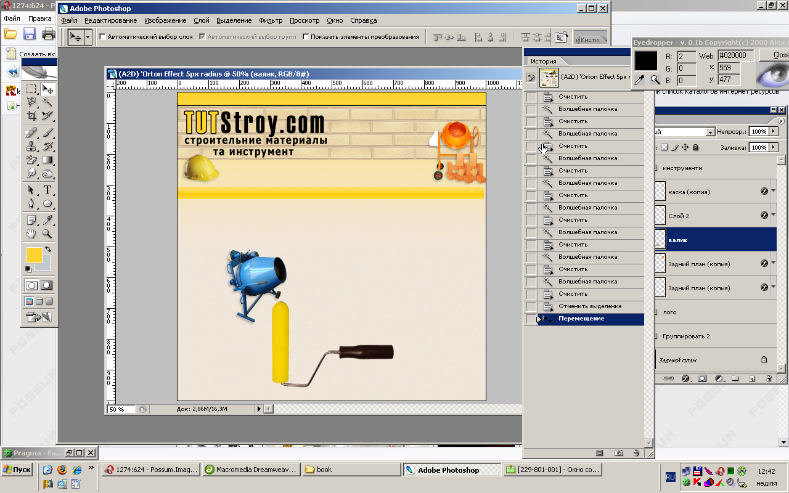
Task: Select the Magic Wand tool
Action: (47, 102)
